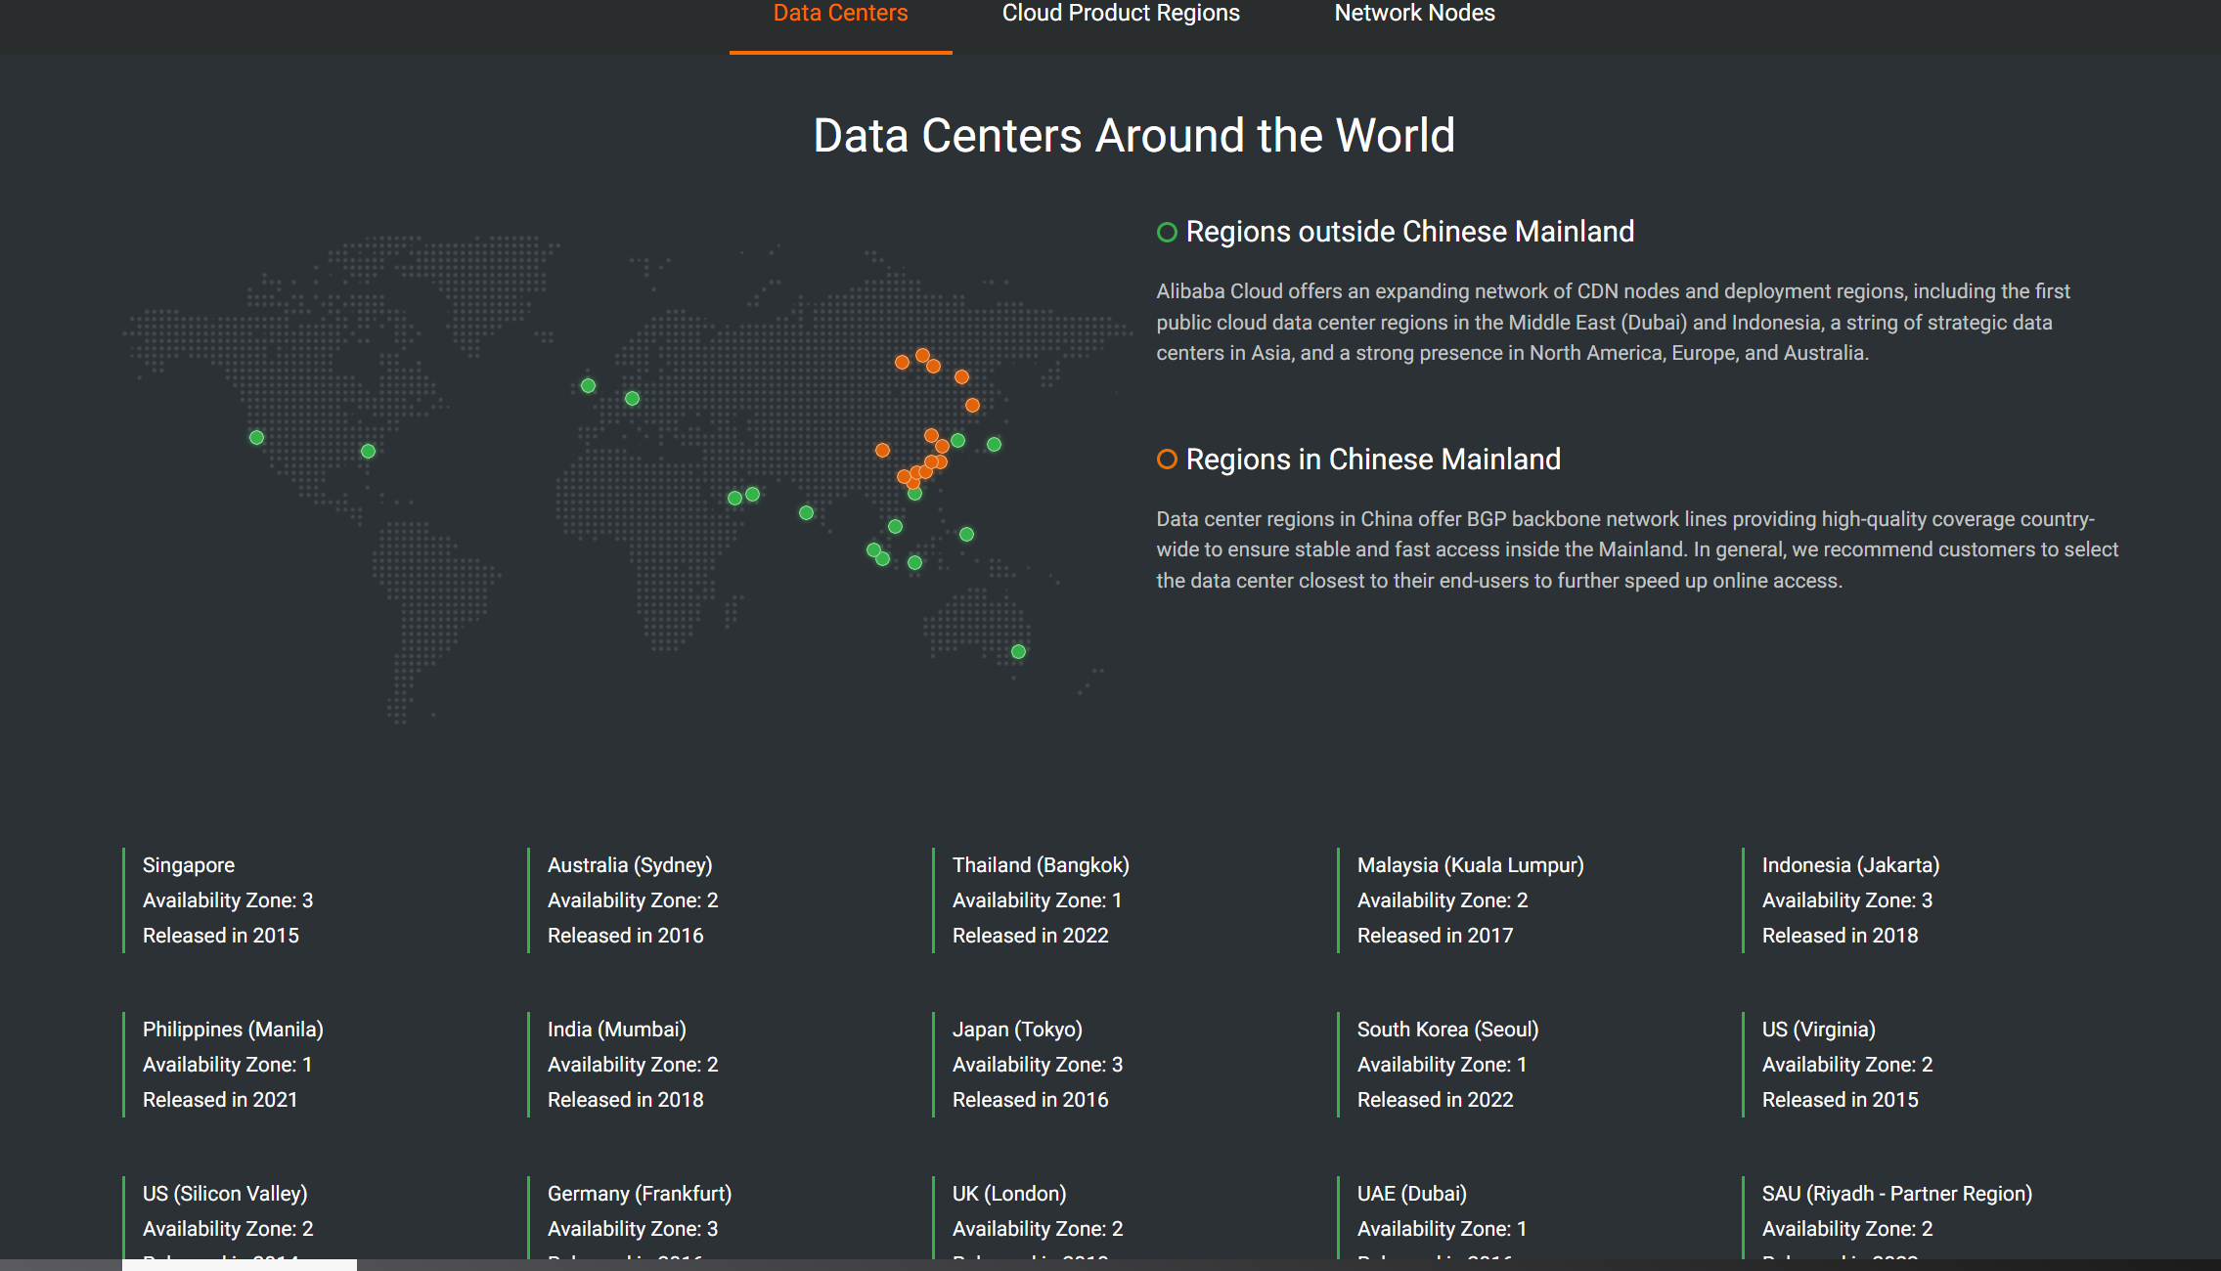Click the US Silicon Valley west-coast map marker
The image size is (2221, 1271).
(x=256, y=437)
